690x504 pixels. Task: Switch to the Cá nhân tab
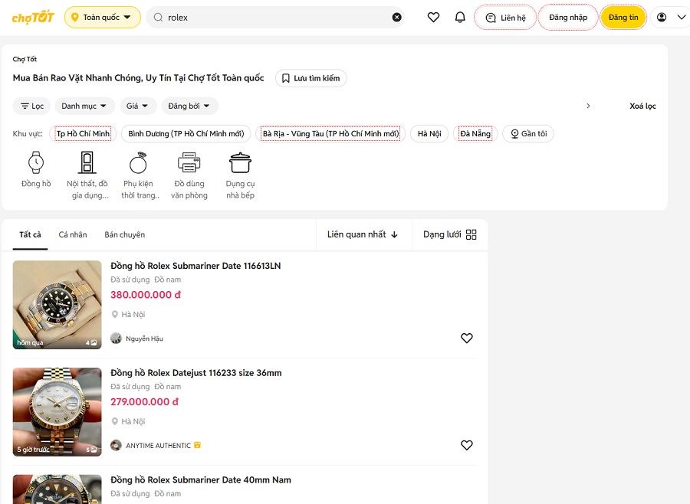(x=73, y=235)
